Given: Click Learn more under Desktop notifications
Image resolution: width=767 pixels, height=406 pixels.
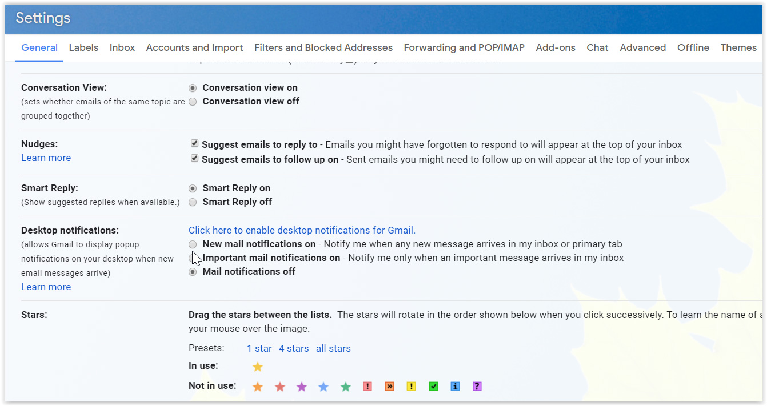Looking at the screenshot, I should coord(46,287).
